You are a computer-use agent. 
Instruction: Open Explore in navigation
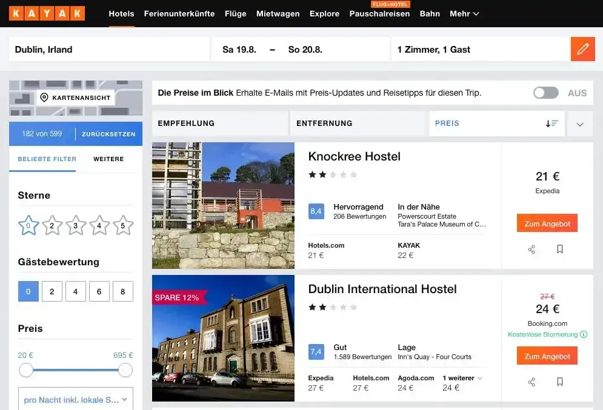click(x=325, y=13)
